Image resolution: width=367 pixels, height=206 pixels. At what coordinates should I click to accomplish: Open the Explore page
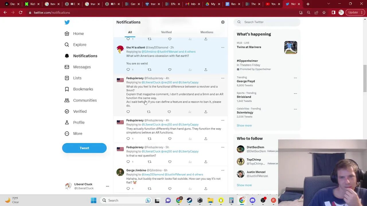75,45
